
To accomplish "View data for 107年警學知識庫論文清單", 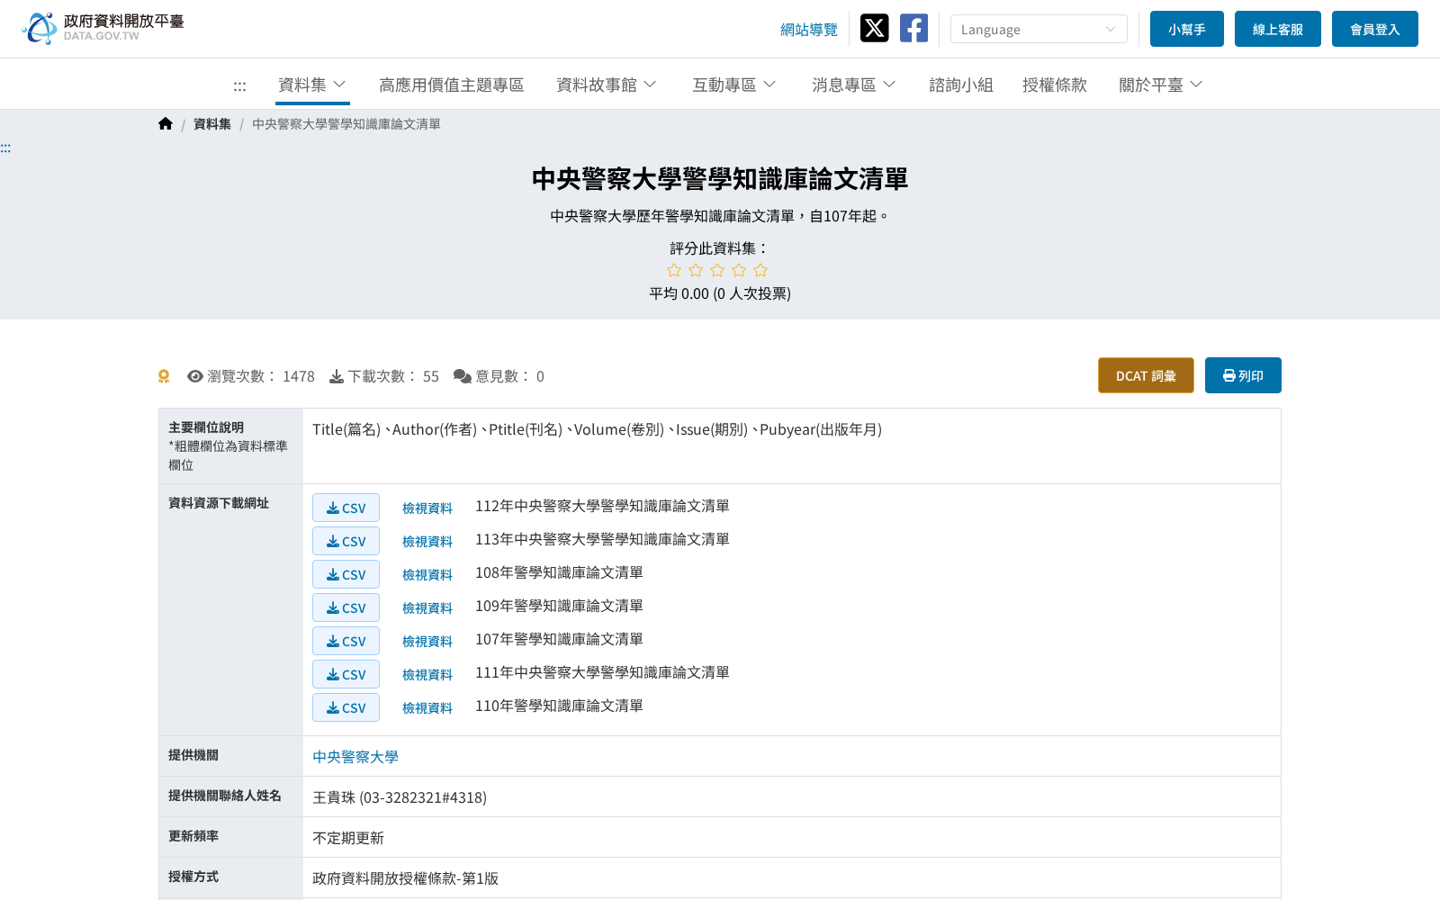I will point(427,642).
